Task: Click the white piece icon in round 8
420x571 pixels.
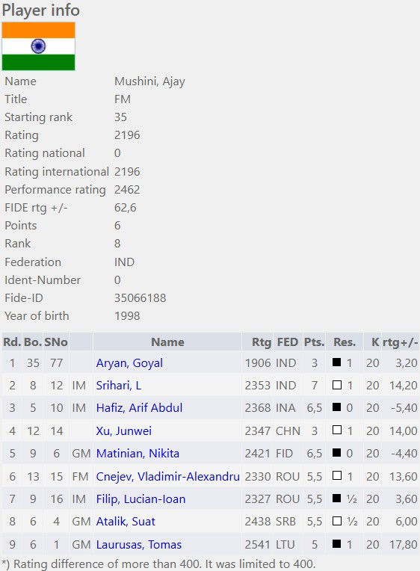Action: (336, 521)
